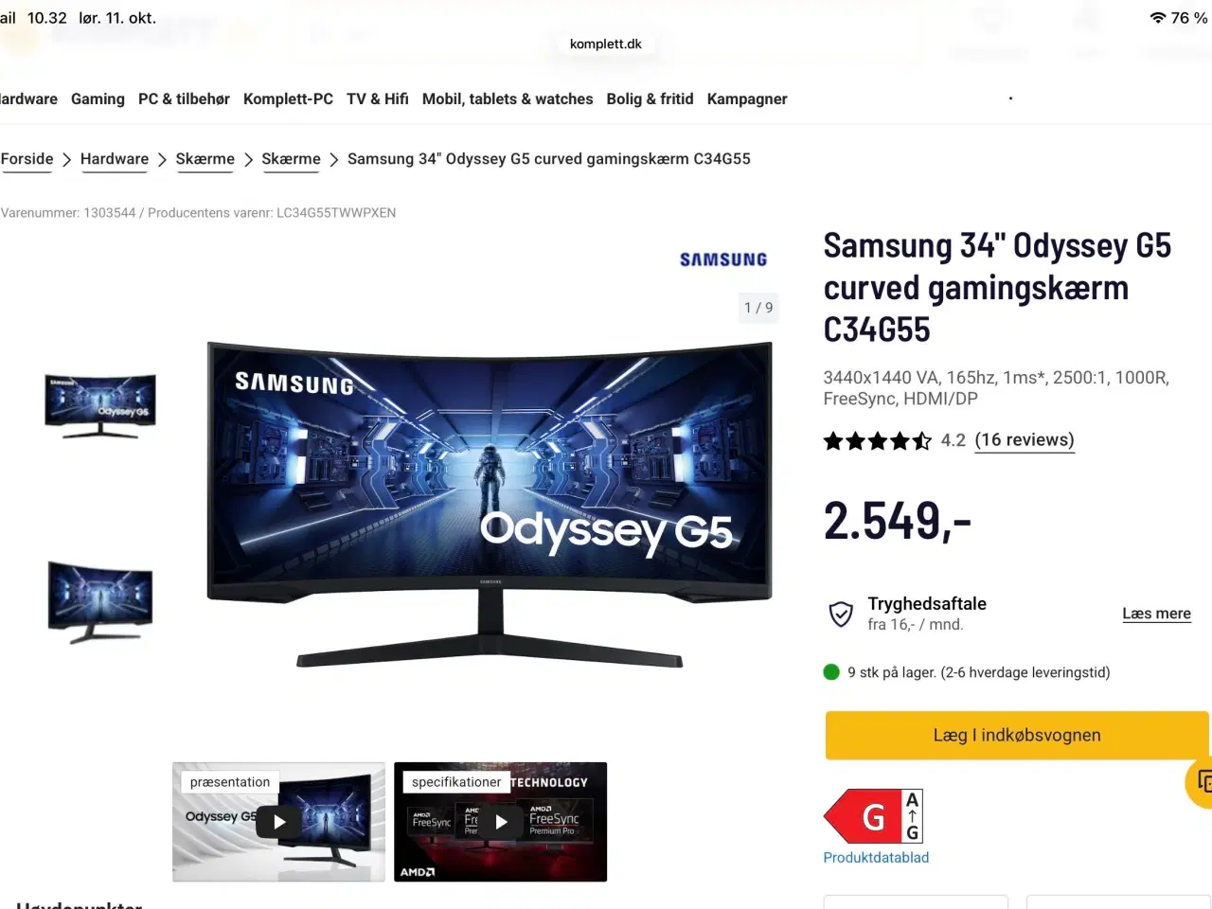
Task: Open the yellow compare icon at right edge
Action: [x=1200, y=782]
